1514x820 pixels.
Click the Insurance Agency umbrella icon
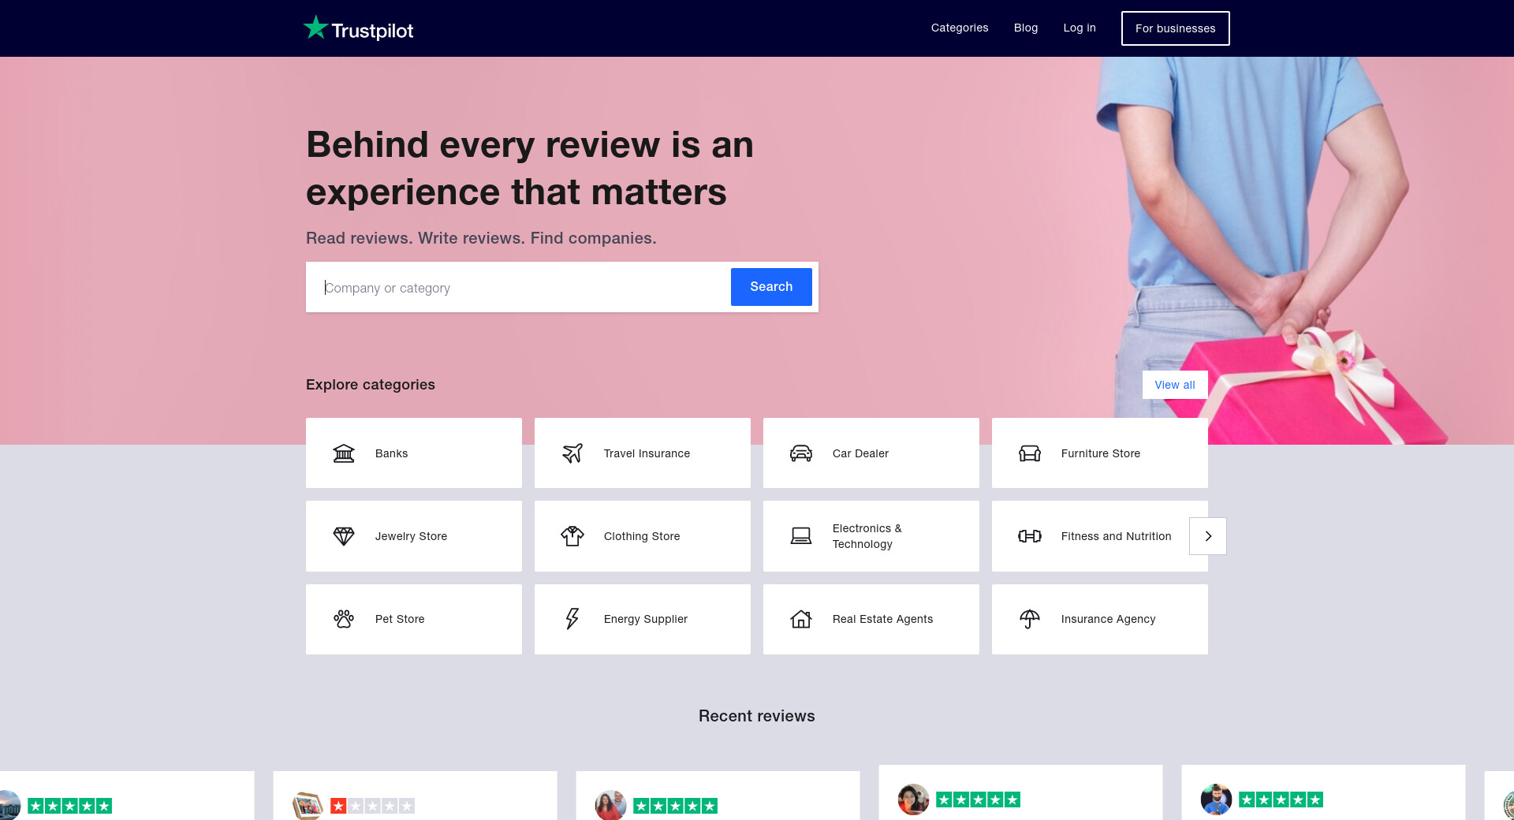click(1030, 619)
